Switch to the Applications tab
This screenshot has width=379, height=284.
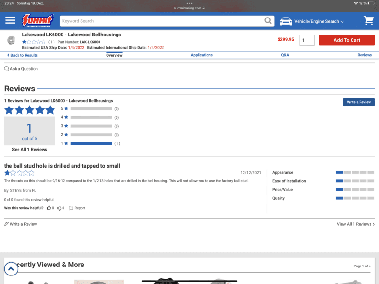coord(202,55)
